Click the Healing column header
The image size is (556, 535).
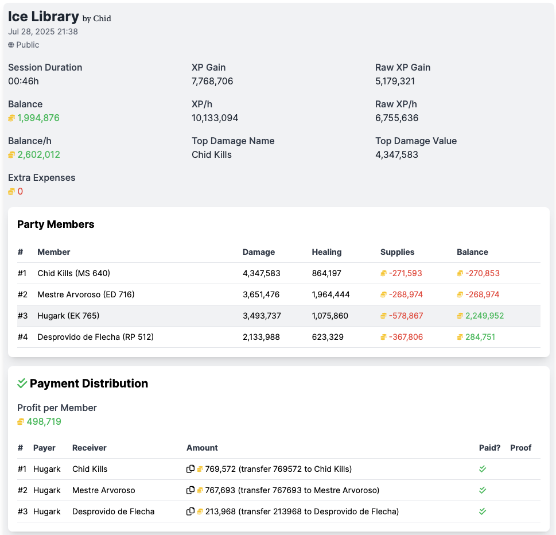point(326,252)
